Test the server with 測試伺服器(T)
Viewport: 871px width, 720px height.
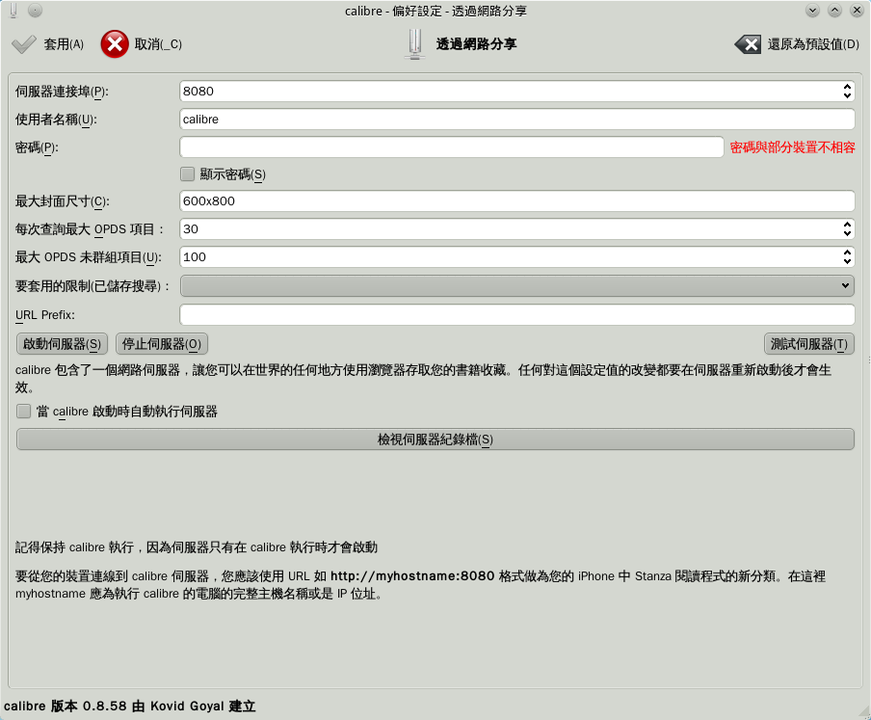808,344
